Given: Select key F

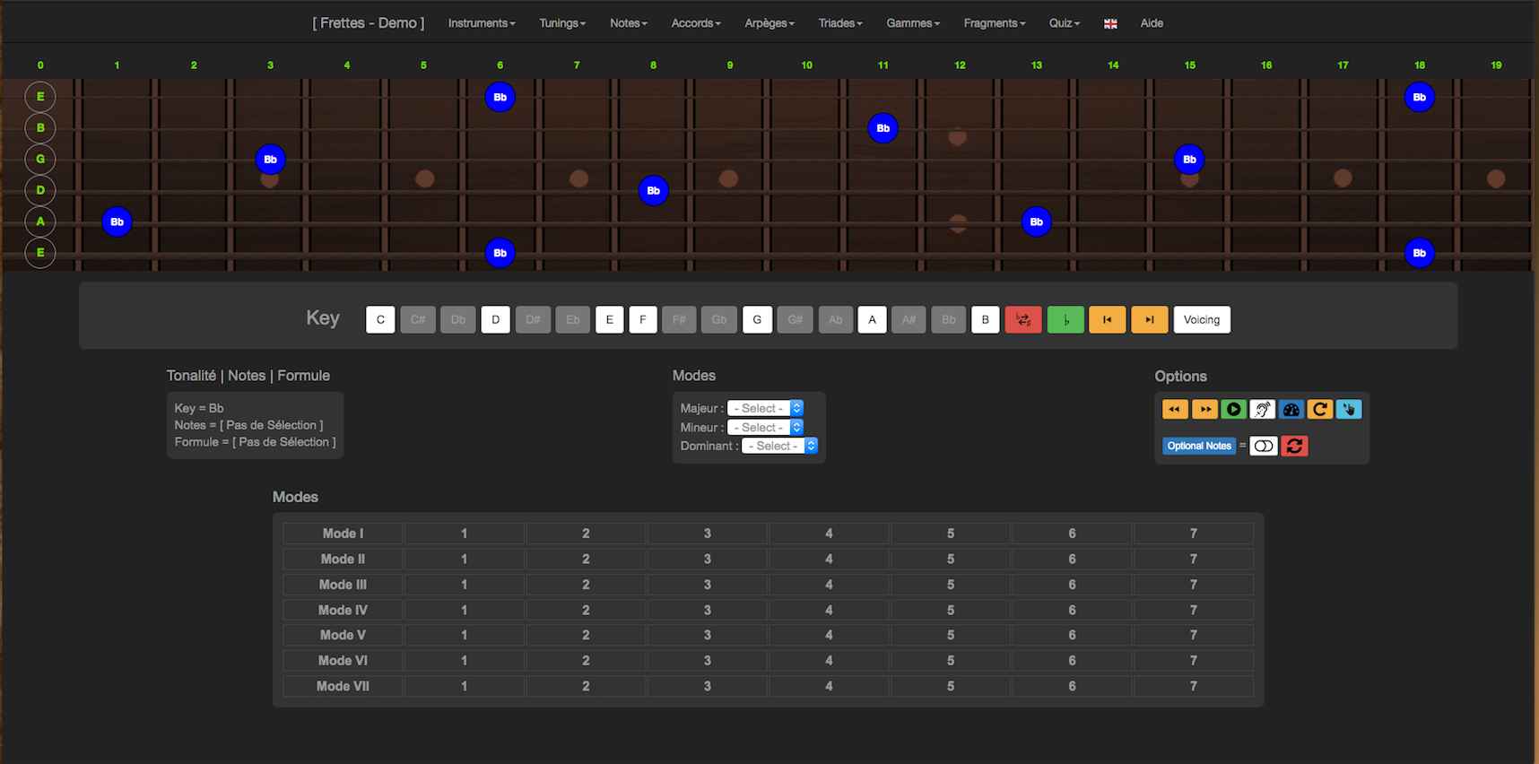Looking at the screenshot, I should (x=642, y=320).
